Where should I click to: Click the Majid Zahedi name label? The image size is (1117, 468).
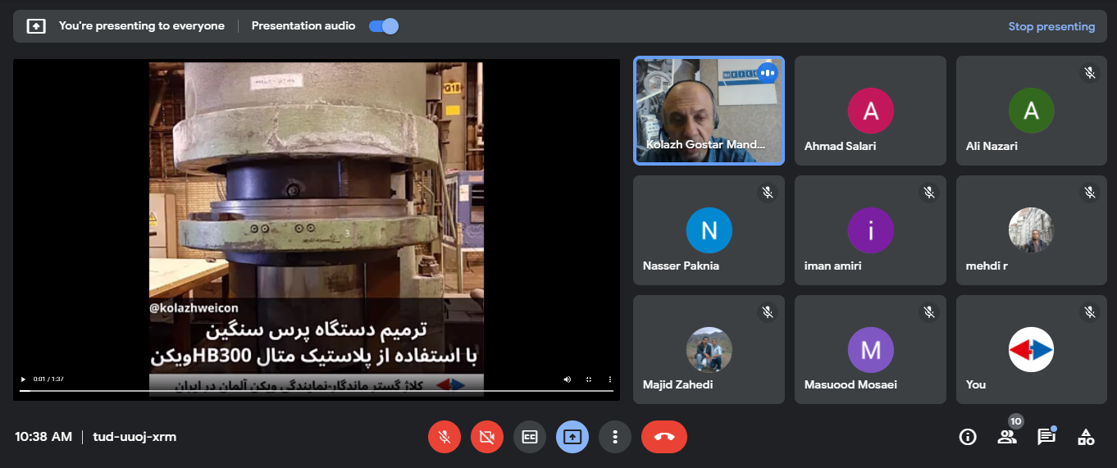(x=677, y=384)
